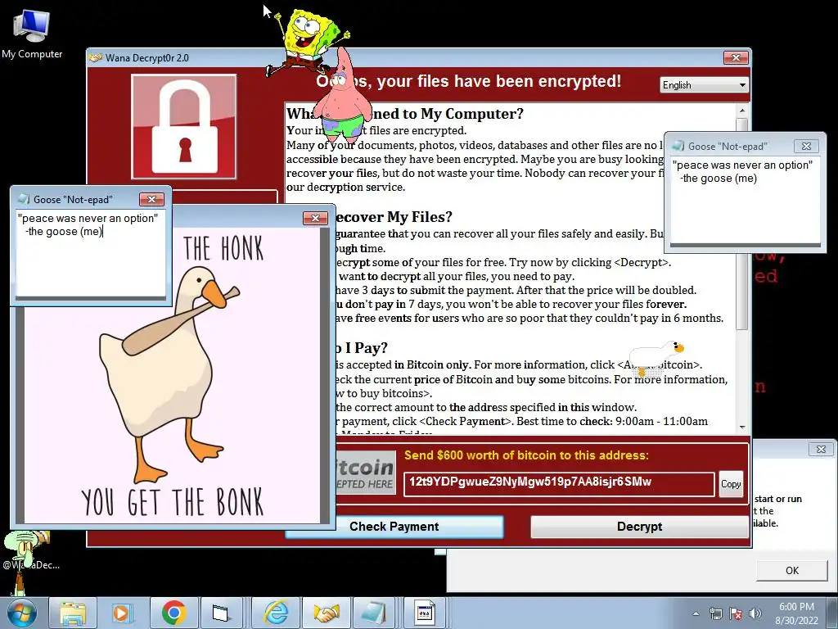Click the left Goose Not-epad title icon

(x=24, y=199)
